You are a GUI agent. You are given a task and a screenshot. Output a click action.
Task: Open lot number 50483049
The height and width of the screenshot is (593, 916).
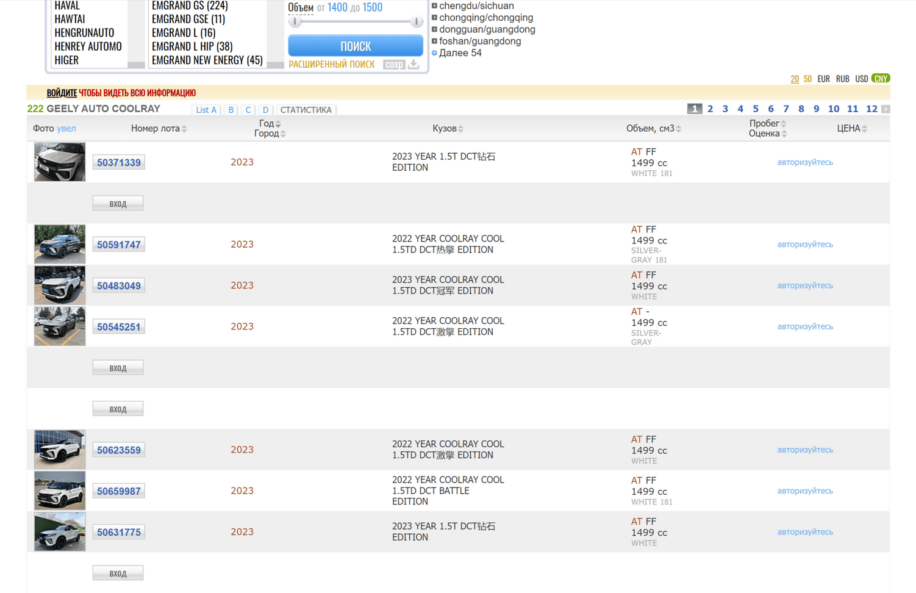pyautogui.click(x=119, y=286)
